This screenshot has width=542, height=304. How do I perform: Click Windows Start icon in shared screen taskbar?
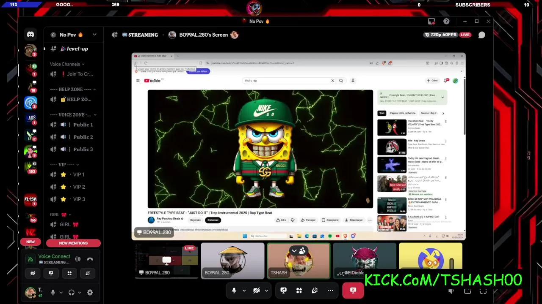click(245, 236)
